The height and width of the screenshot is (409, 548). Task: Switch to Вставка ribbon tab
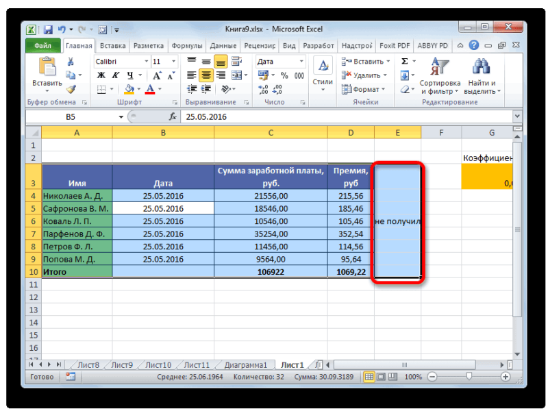pyautogui.click(x=112, y=46)
